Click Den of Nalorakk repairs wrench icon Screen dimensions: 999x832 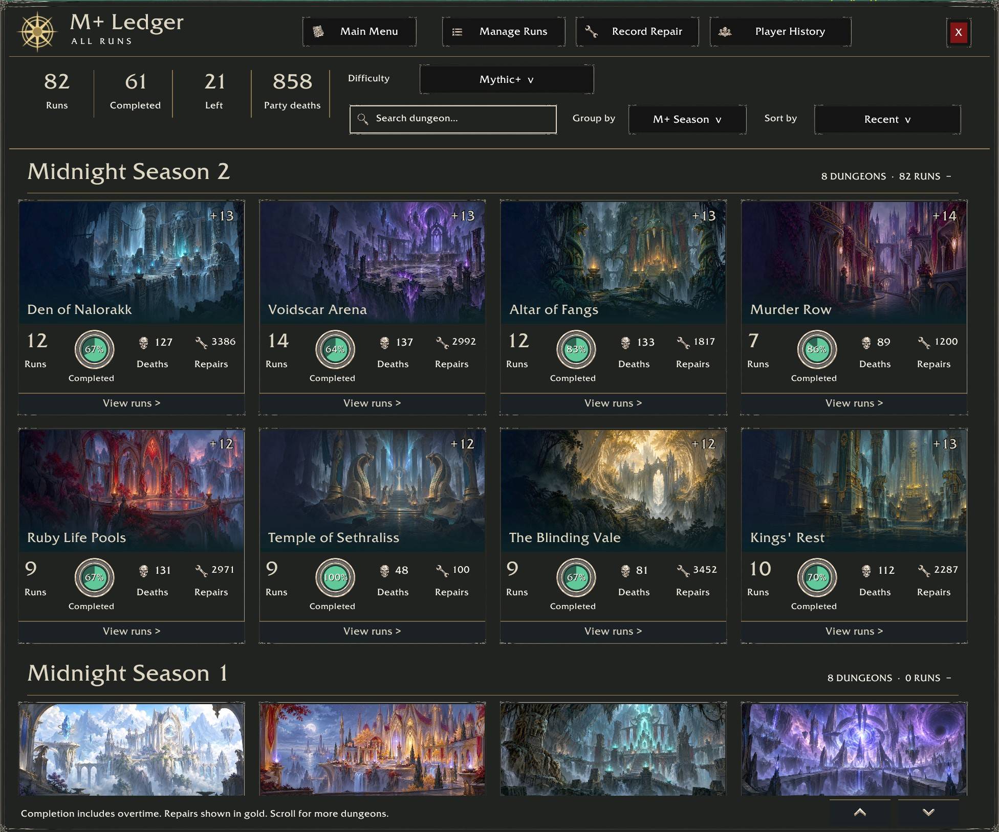201,343
